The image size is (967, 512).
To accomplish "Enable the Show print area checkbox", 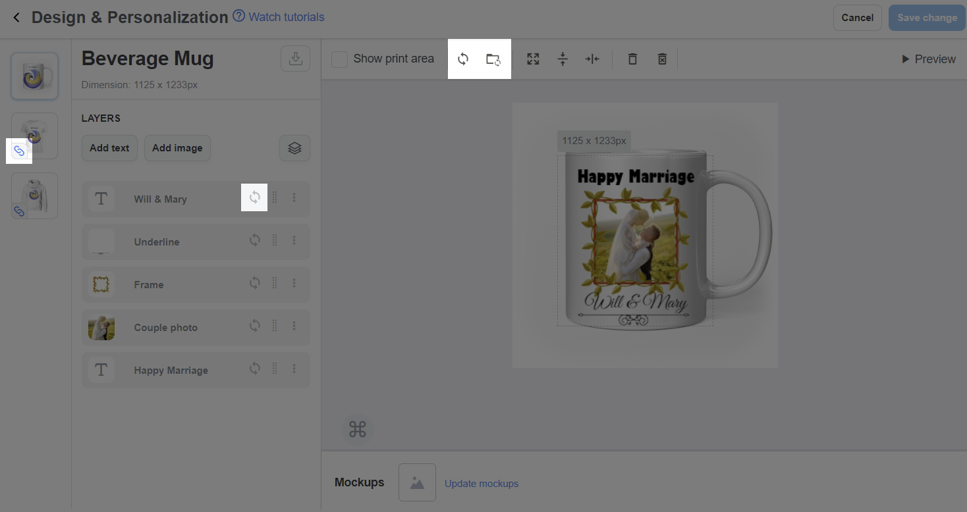I will (339, 59).
